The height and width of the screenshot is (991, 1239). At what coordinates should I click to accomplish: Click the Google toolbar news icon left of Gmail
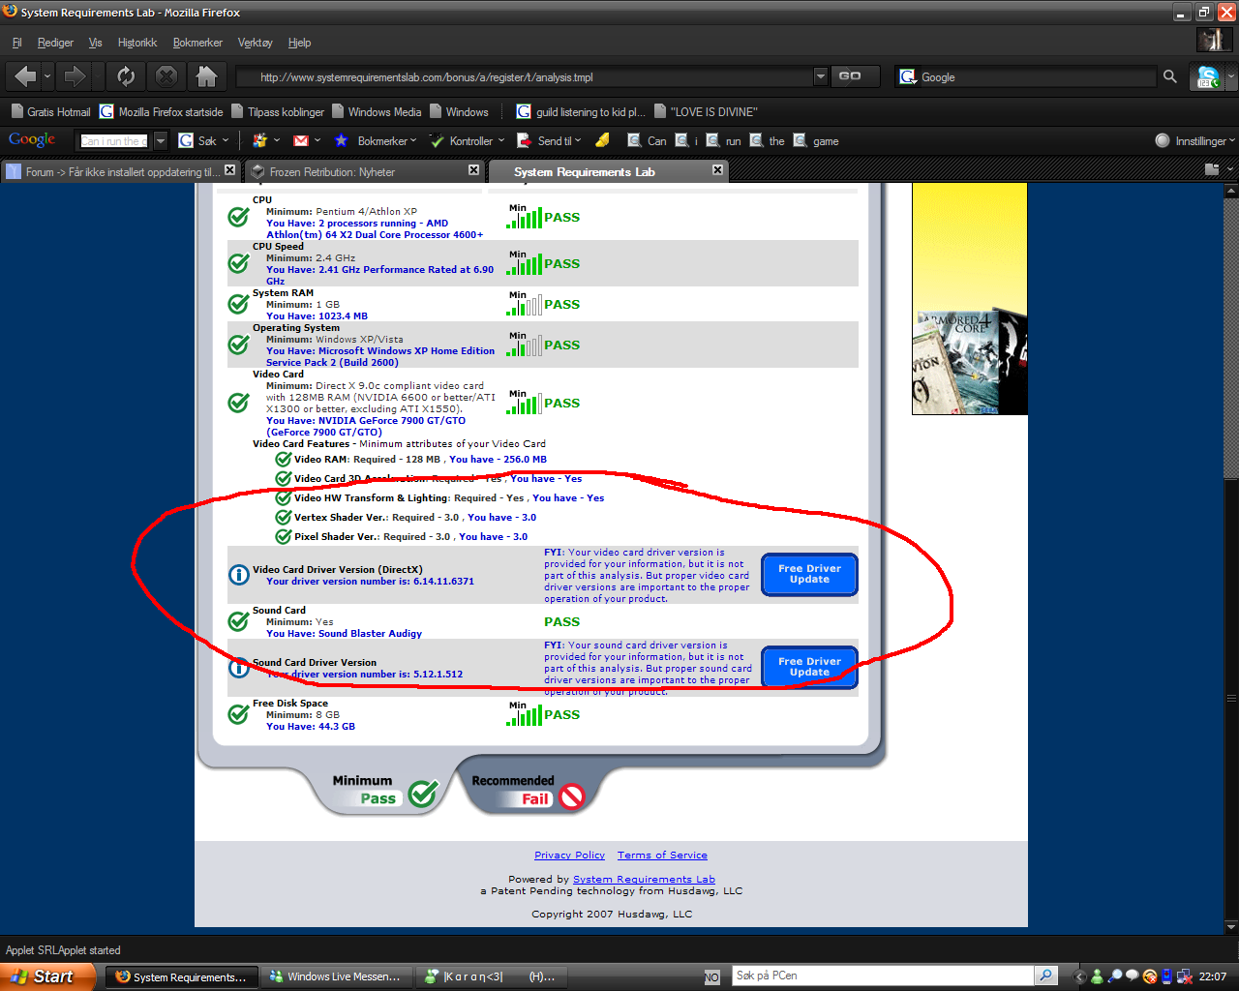click(259, 140)
